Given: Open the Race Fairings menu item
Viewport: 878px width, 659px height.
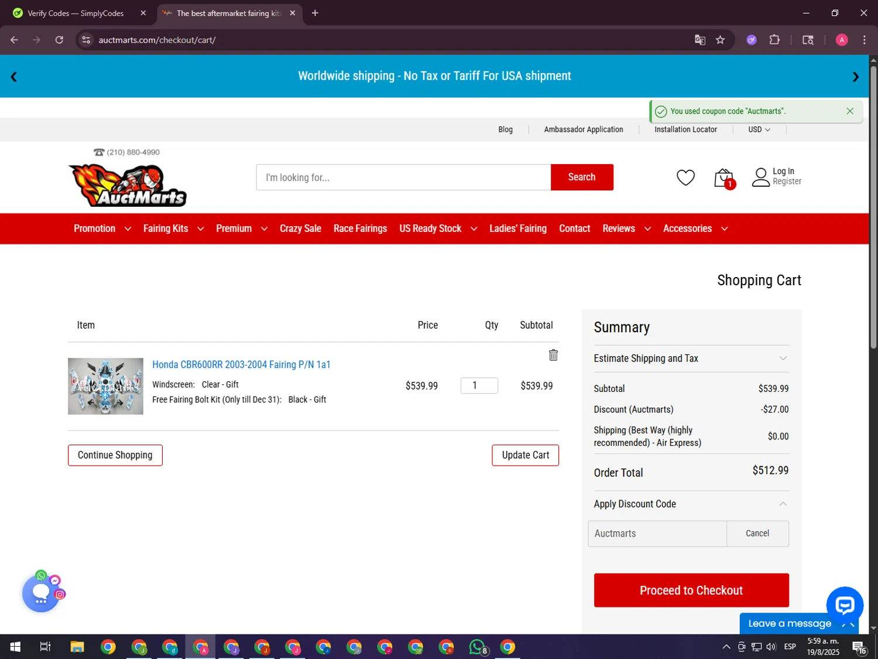Looking at the screenshot, I should (360, 228).
